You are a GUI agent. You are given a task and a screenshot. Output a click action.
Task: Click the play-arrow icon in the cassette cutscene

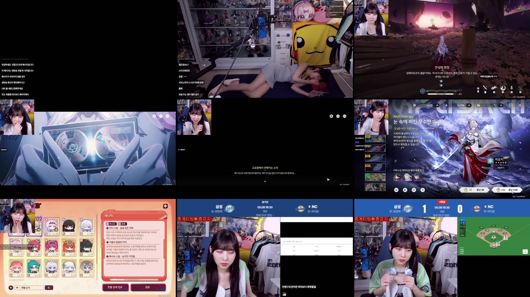tap(161, 116)
